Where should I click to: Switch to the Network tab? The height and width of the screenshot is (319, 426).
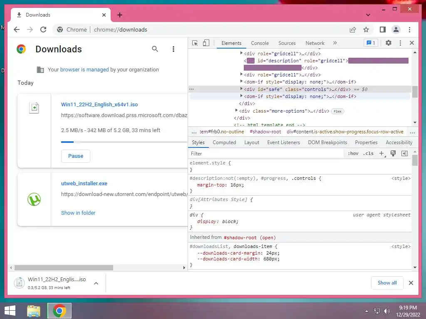315,43
